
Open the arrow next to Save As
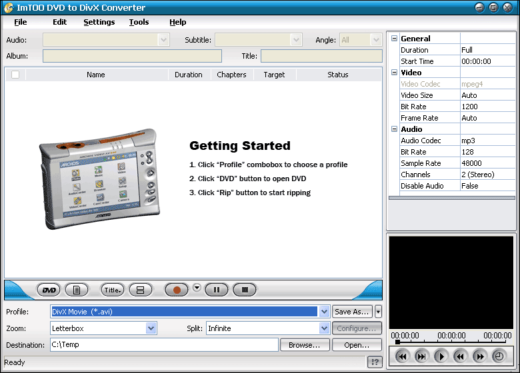click(378, 312)
